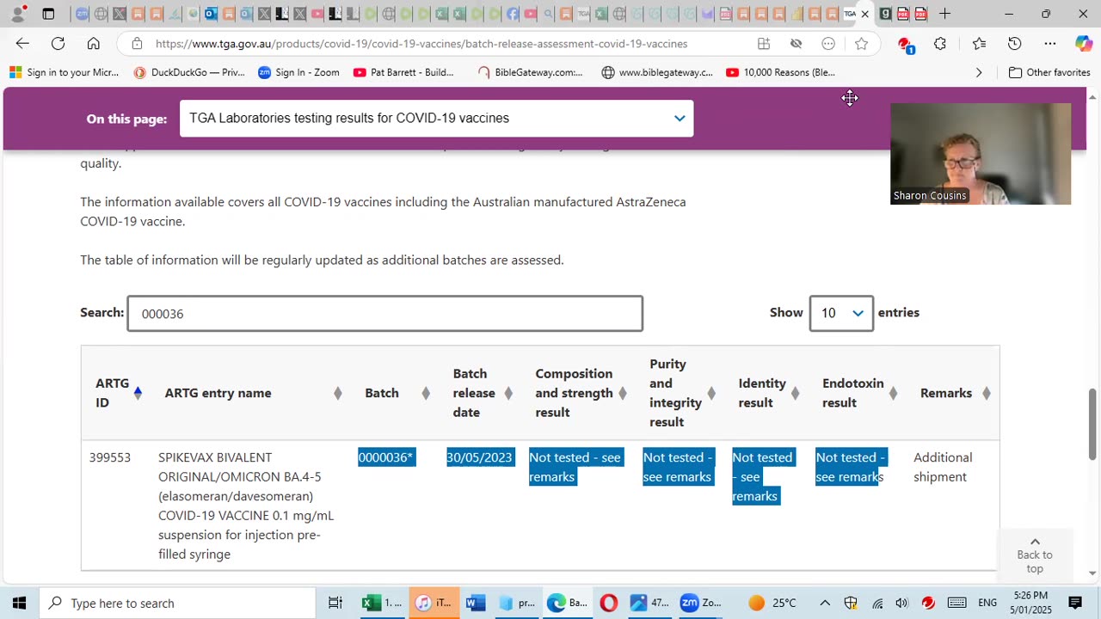Click the Windows taskbar search box
The image size is (1101, 619).
pos(177,603)
